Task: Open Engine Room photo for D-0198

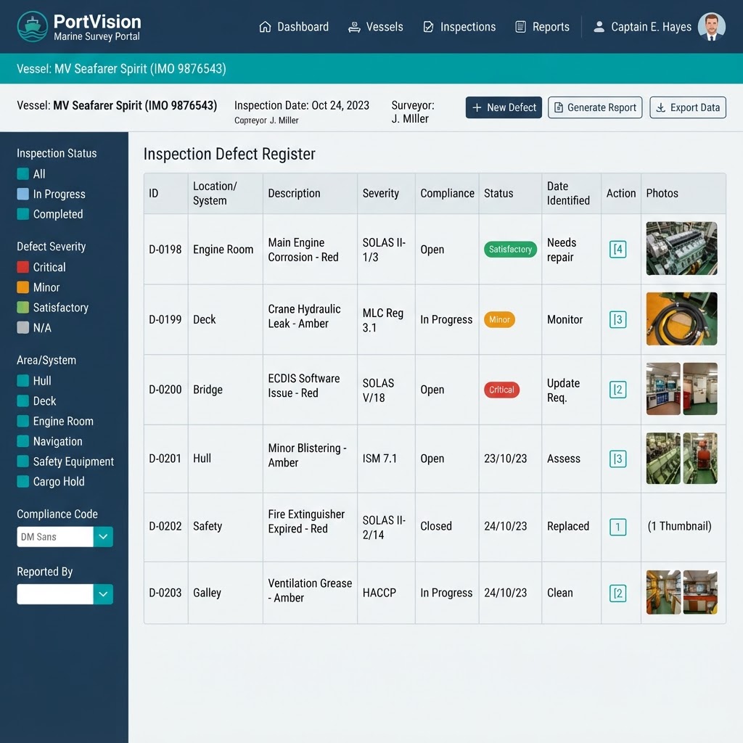Action: tap(681, 248)
